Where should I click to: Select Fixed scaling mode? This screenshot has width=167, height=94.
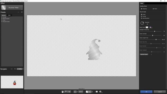[x=153, y=9]
